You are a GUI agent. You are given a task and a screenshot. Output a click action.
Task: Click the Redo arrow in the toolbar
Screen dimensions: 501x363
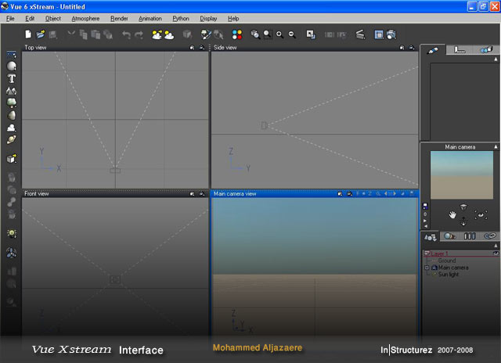coord(139,34)
